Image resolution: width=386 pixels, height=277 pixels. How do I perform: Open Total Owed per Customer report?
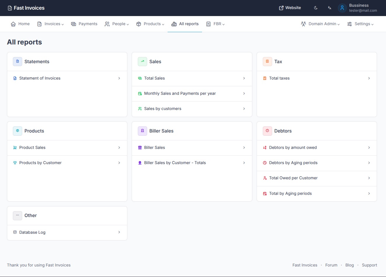317,178
